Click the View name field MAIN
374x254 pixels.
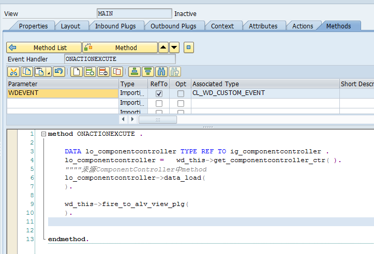click(134, 13)
